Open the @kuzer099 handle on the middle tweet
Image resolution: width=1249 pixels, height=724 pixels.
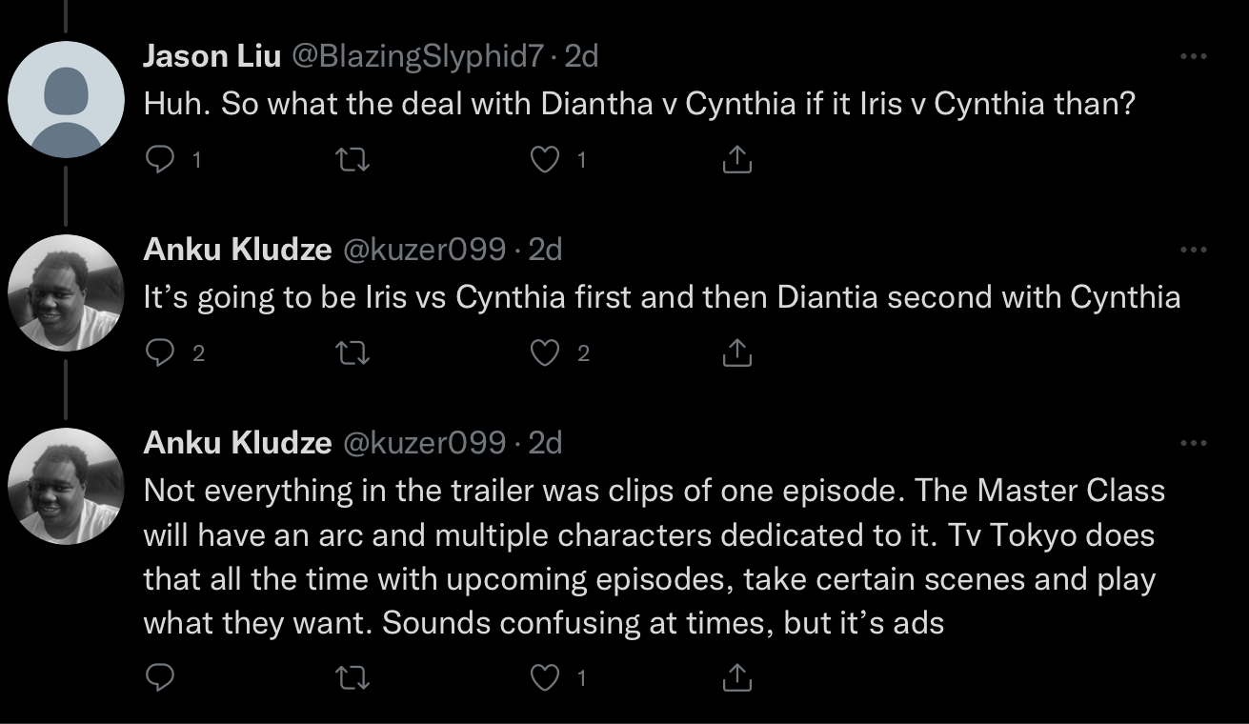(423, 250)
